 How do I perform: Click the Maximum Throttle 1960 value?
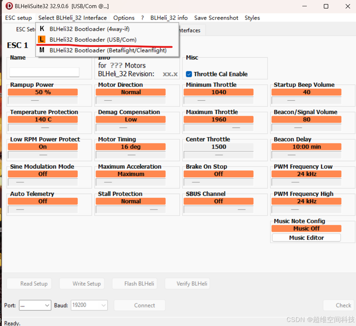coord(218,119)
